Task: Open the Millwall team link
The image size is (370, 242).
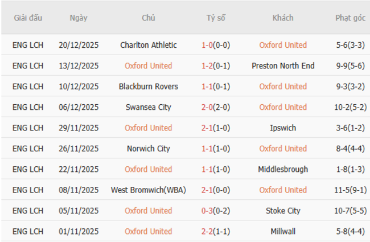Action: (x=283, y=231)
